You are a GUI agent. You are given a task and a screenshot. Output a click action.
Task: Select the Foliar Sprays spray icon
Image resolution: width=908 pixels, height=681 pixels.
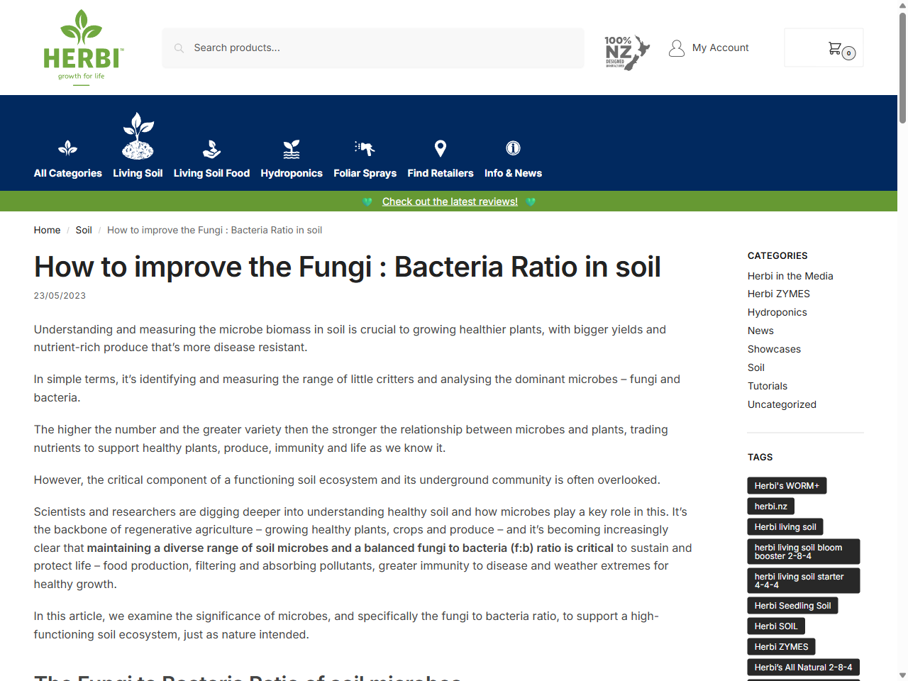[365, 149]
